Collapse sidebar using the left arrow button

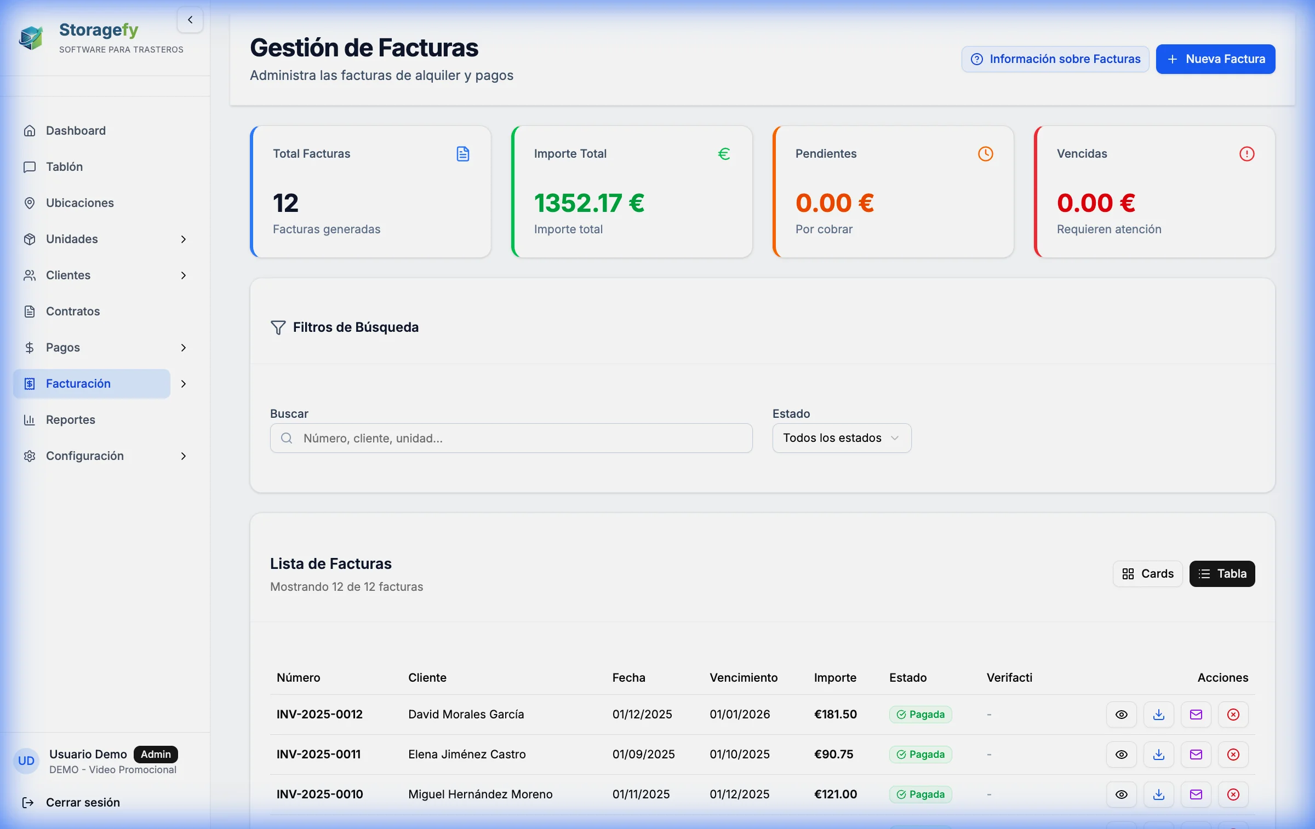pos(190,20)
